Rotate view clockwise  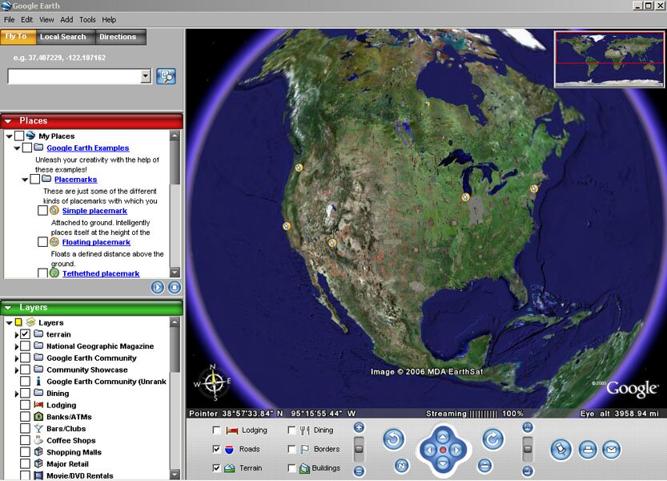[493, 439]
